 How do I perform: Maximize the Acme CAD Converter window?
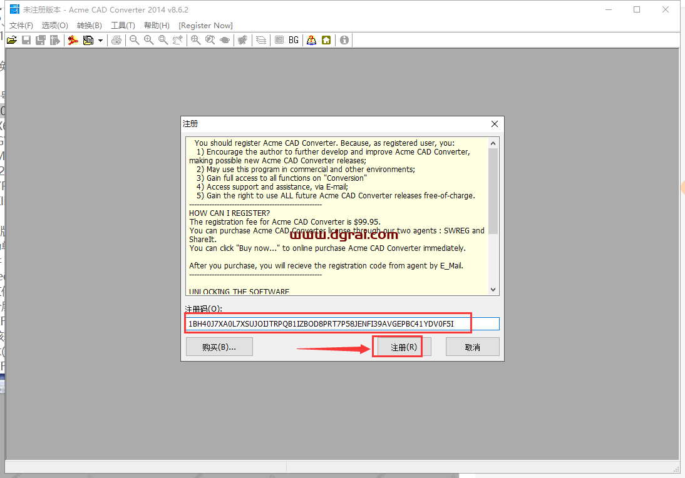637,9
